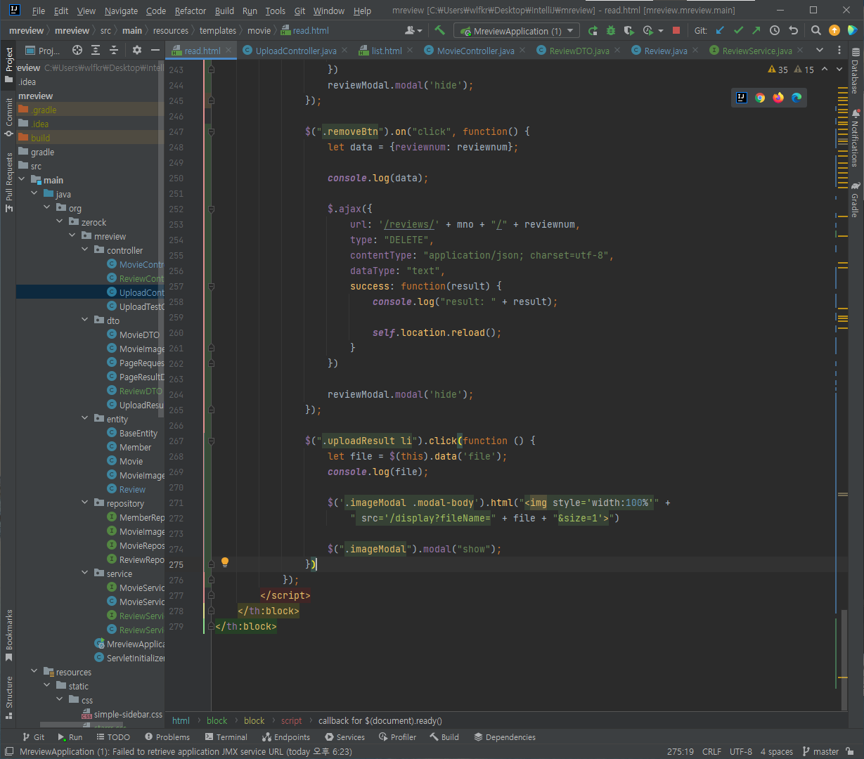
Task: Switch to list.html editor tab
Action: (x=387, y=51)
